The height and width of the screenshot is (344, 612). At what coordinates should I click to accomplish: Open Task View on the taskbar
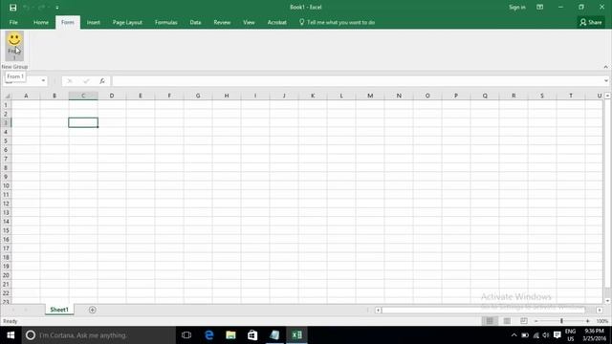pos(186,335)
